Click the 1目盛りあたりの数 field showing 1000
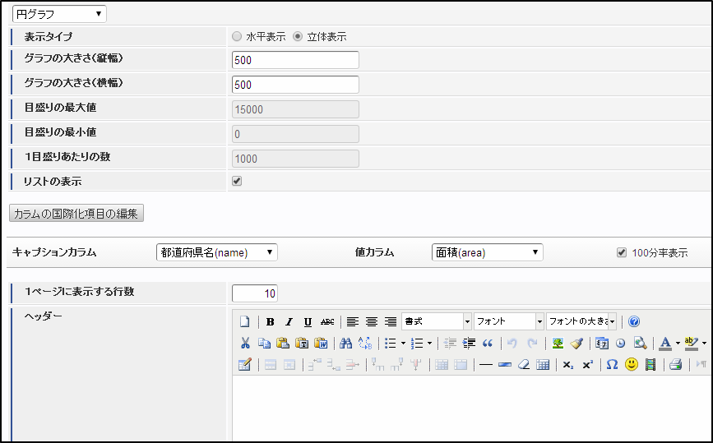 click(x=295, y=159)
